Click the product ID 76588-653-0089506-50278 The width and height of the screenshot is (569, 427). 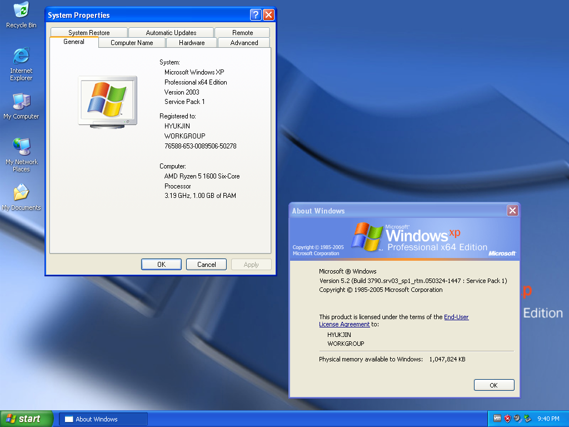point(200,146)
